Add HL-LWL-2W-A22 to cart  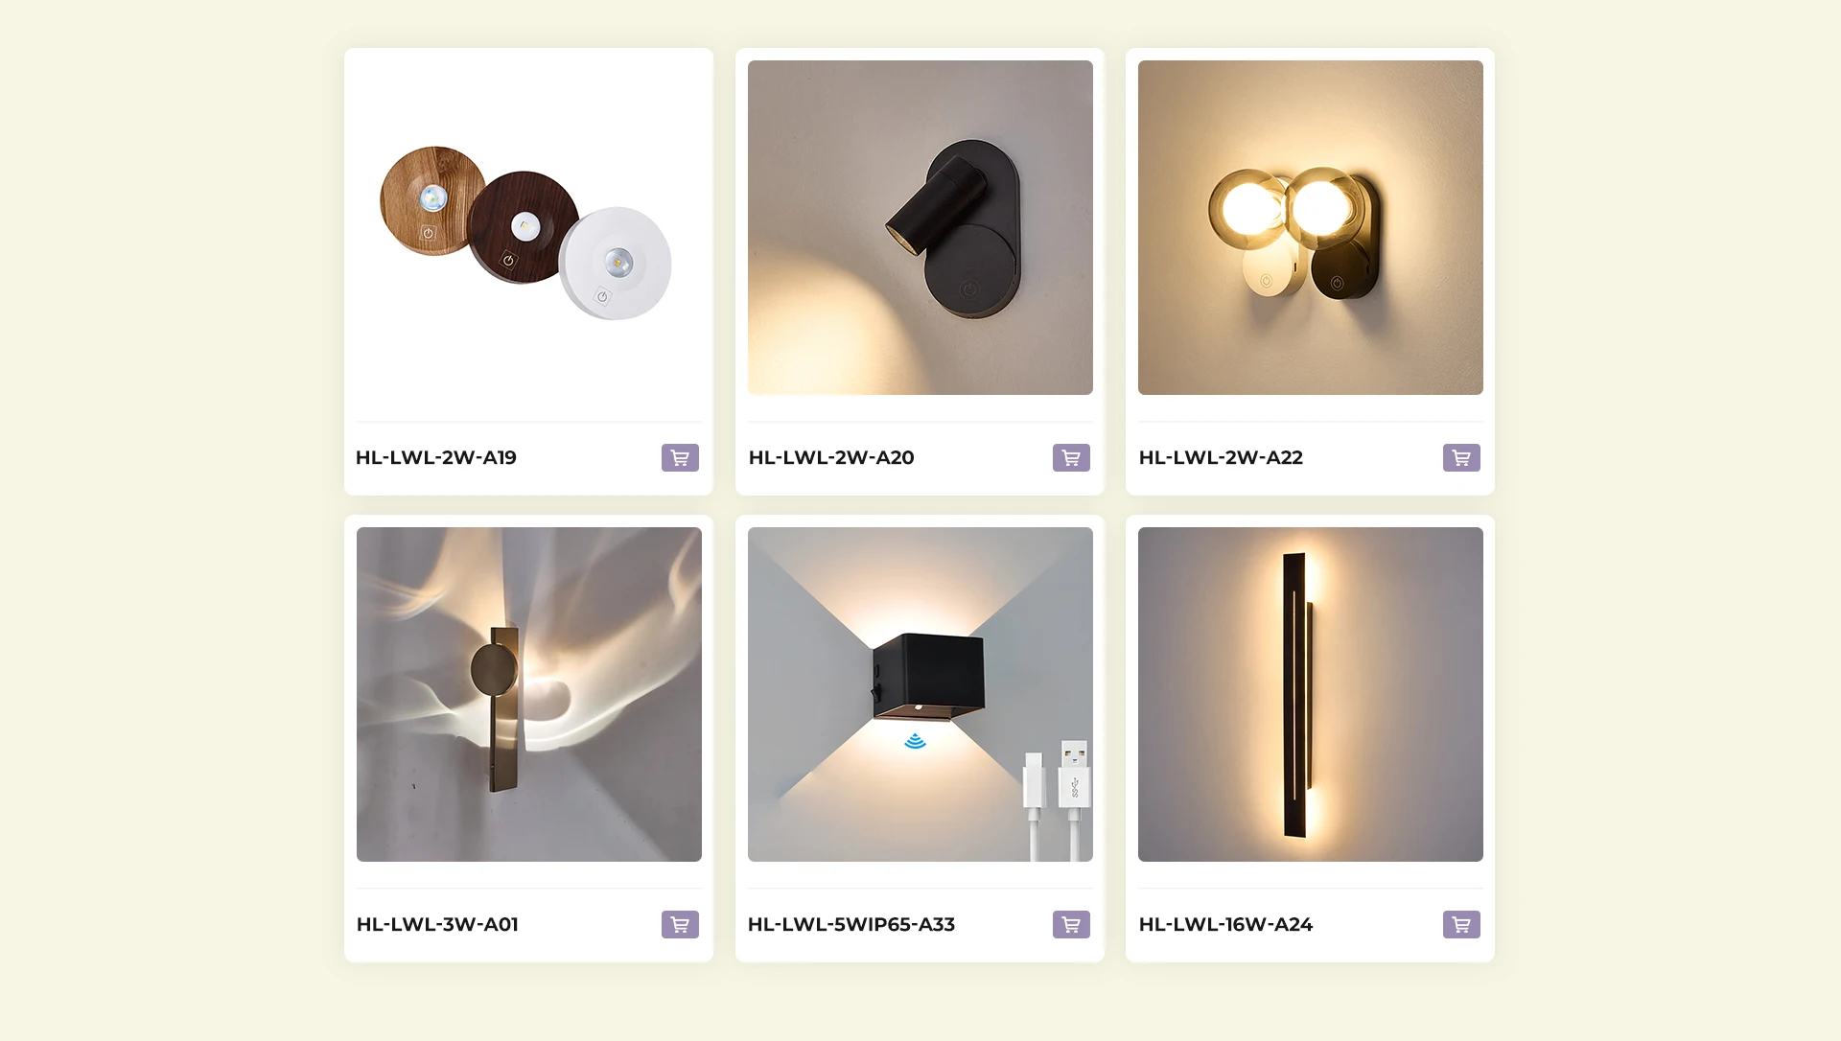click(x=1461, y=458)
